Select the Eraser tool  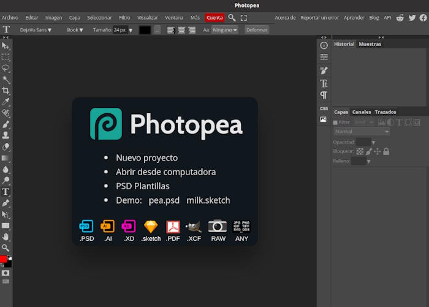coord(6,146)
